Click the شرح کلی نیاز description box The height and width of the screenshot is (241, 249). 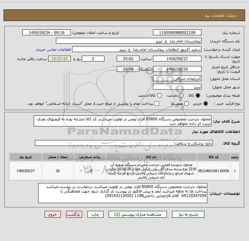point(123,121)
